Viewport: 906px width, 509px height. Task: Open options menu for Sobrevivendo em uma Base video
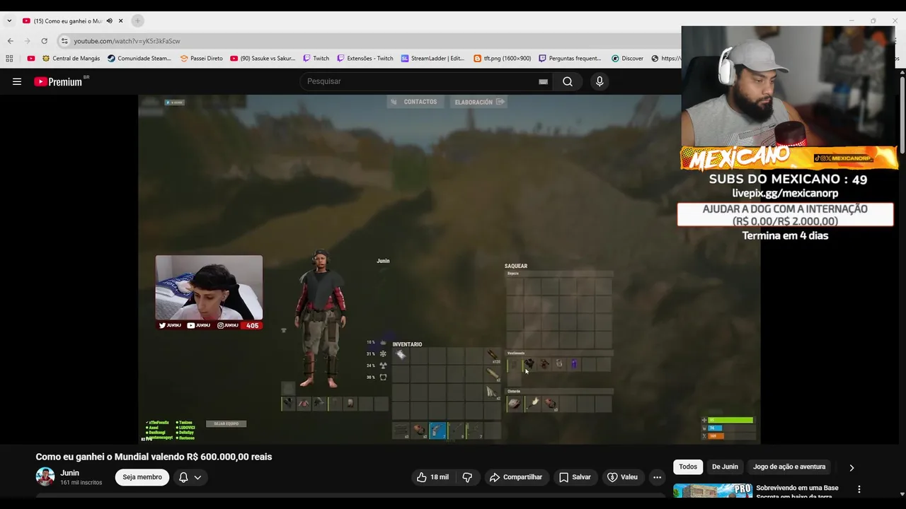click(x=859, y=489)
